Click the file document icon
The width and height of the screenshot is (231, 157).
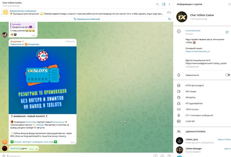pos(179,97)
